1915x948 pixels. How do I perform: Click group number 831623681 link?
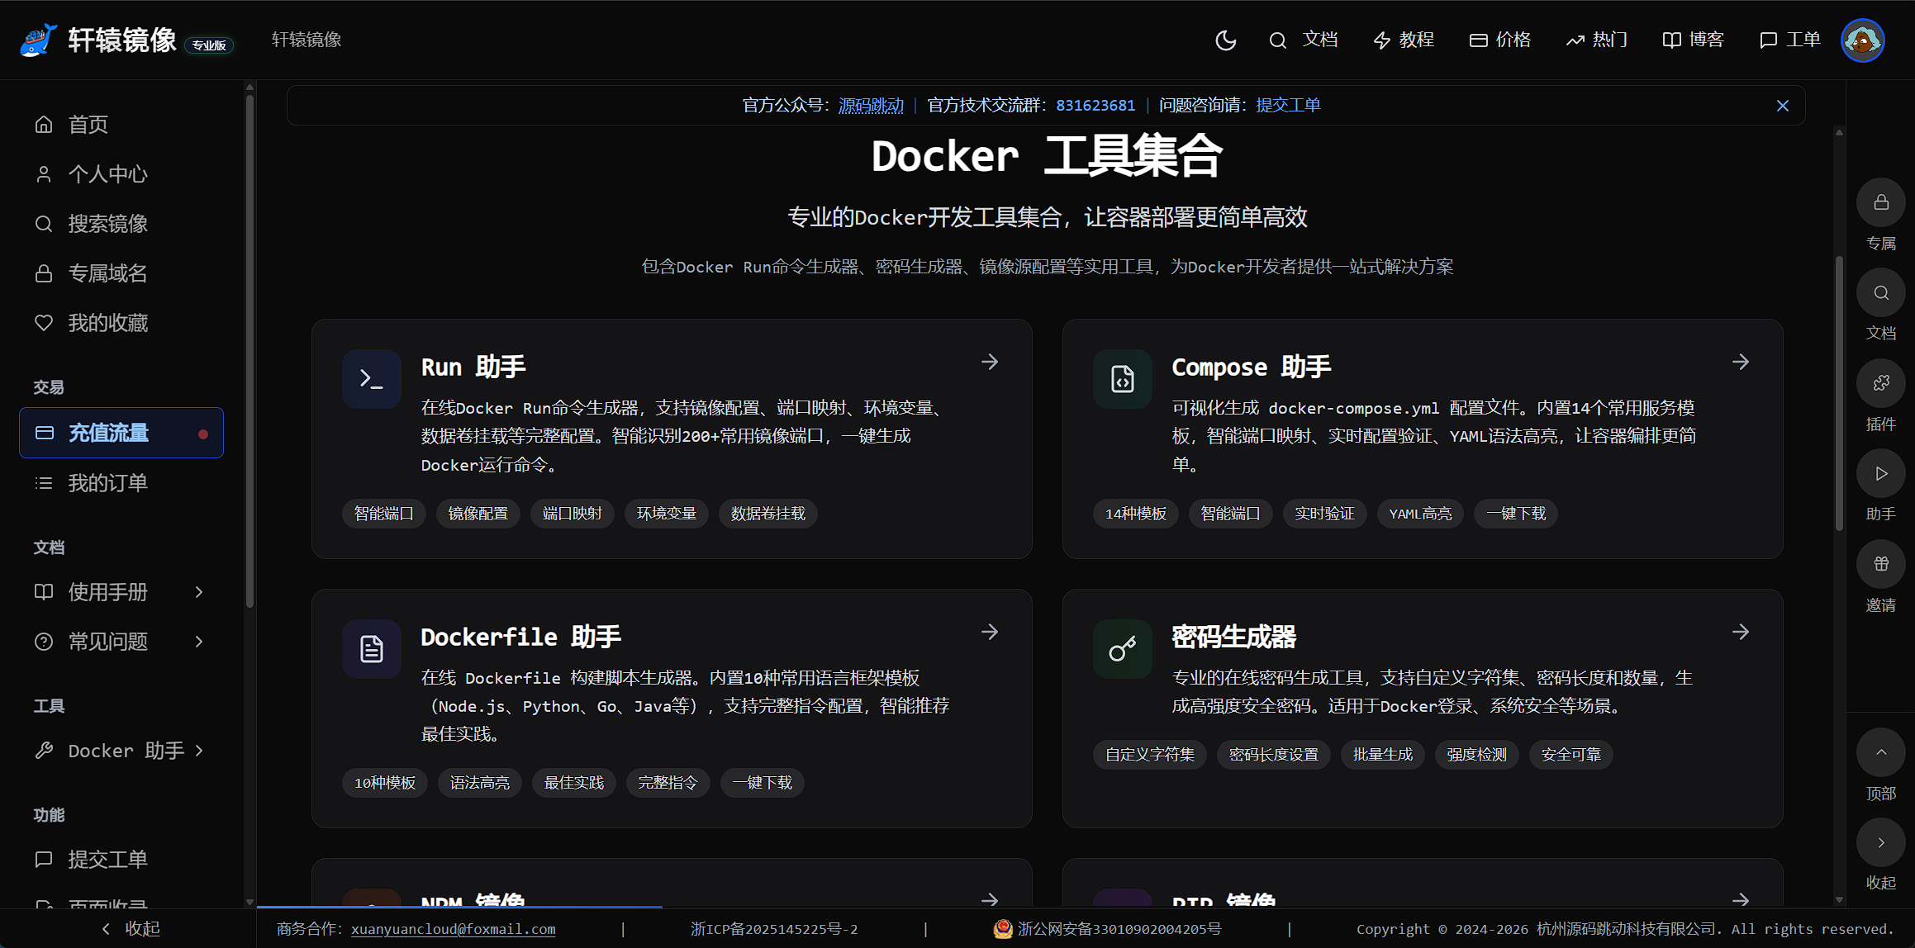(1095, 106)
